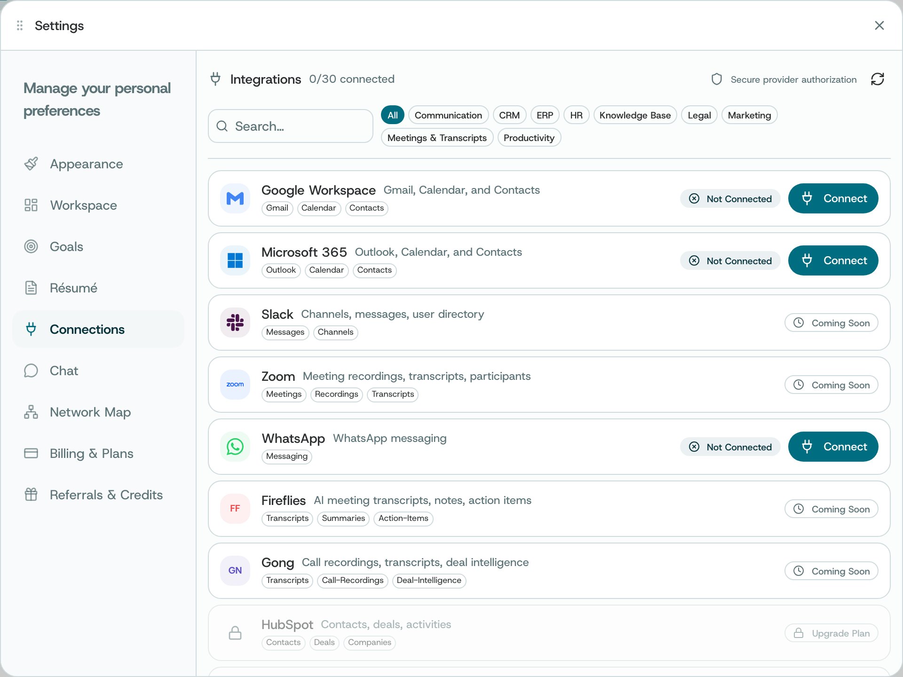The width and height of the screenshot is (903, 677).
Task: Open Network Map section
Action: [x=98, y=412]
